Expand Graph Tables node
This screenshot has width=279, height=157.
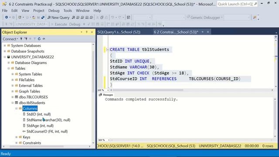(13, 91)
